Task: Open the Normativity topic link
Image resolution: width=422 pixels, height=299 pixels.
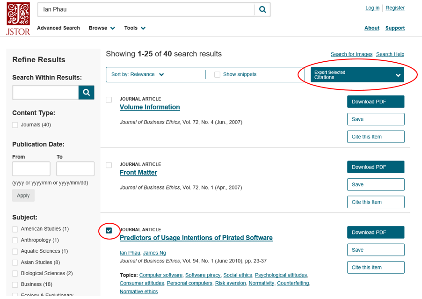Action: 262,284
